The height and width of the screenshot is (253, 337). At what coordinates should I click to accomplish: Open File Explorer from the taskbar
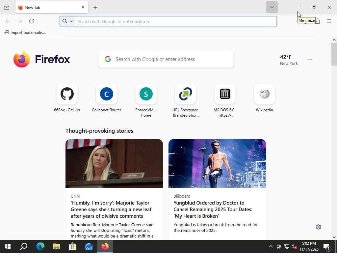pos(57,246)
